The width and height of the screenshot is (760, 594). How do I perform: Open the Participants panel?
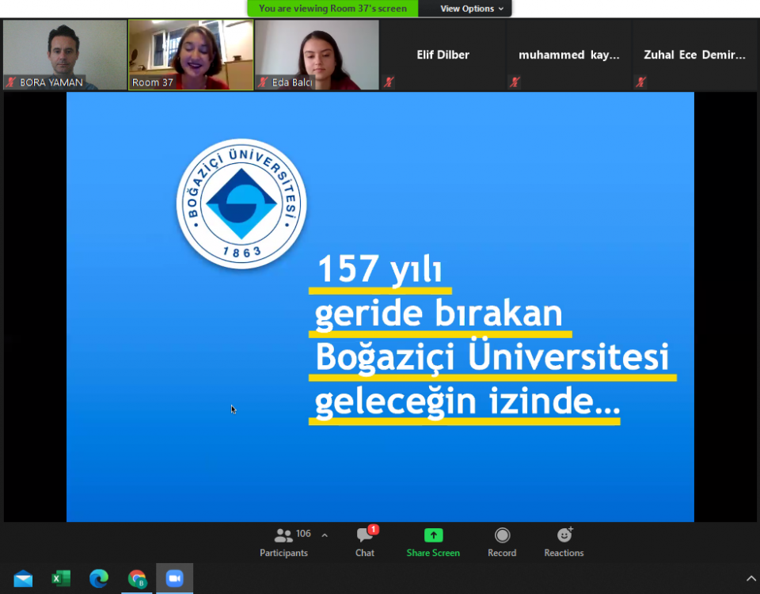[x=284, y=543]
